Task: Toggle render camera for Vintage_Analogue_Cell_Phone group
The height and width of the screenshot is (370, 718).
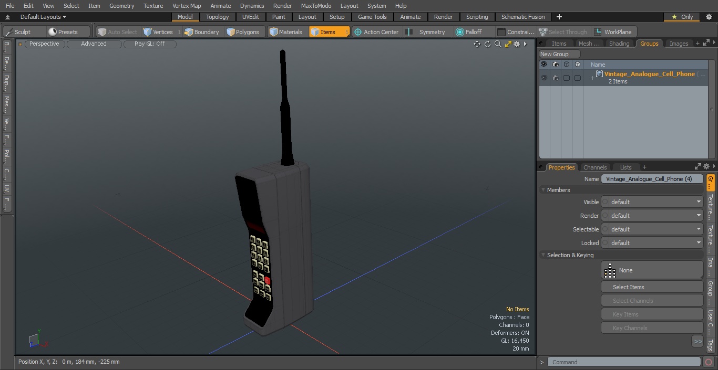Action: [556, 78]
